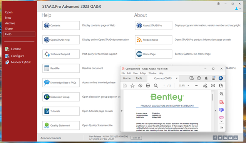Select Open in the red sidebar
Viewport: 246px width, 143px height.
pyautogui.click(x=9, y=12)
